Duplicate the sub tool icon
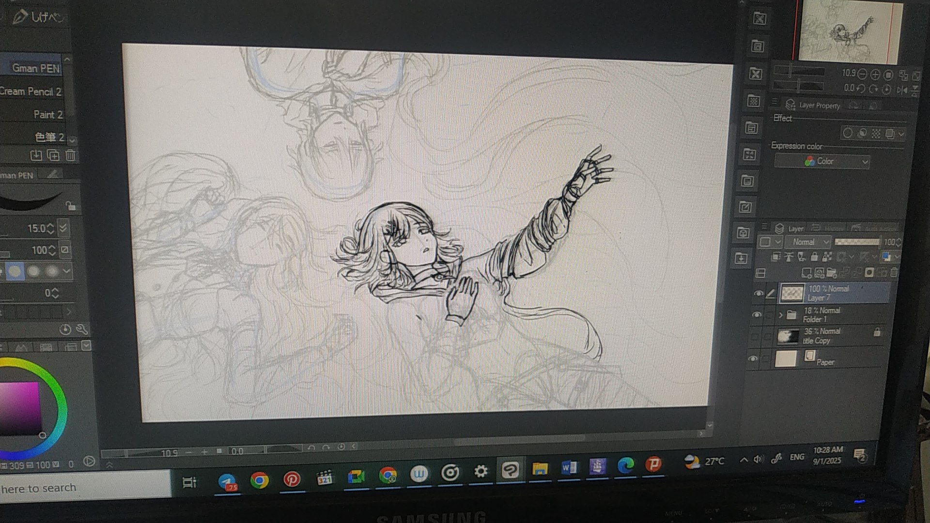Screen dimensions: 930x523 53,155
